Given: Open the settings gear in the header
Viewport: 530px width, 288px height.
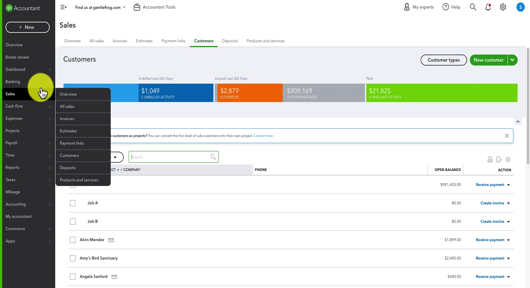Looking at the screenshot, I should point(503,7).
